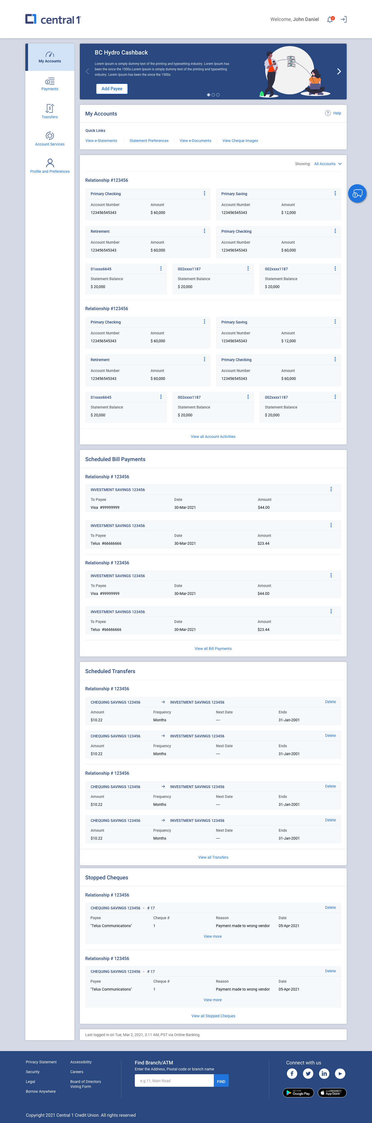Open Transfers in the sidebar
The height and width of the screenshot is (1123, 372).
click(50, 111)
